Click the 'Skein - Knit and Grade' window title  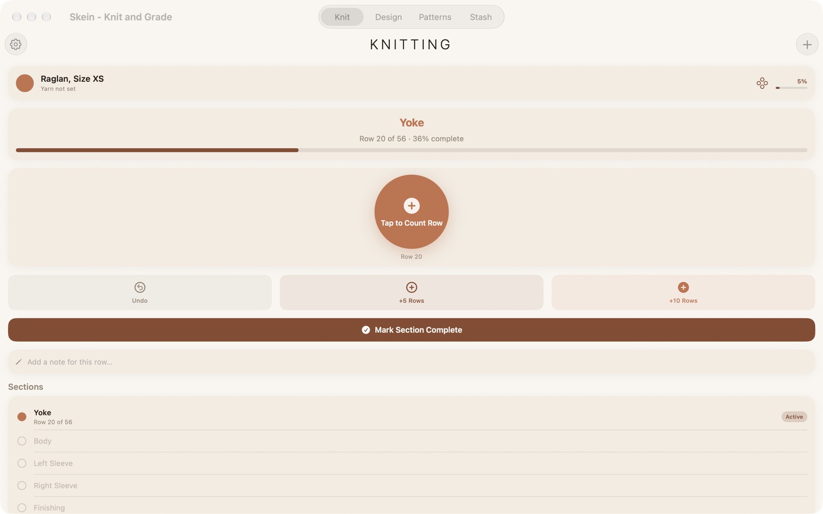click(x=121, y=17)
